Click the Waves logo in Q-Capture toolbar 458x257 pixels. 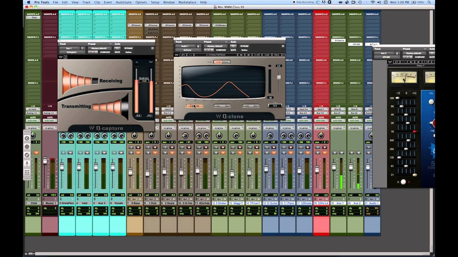point(60,57)
